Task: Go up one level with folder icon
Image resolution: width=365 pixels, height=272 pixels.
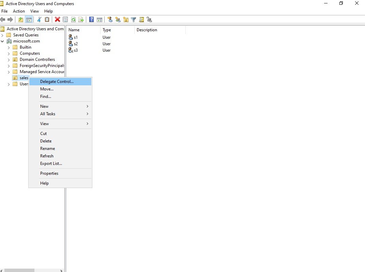Action: coord(21,20)
